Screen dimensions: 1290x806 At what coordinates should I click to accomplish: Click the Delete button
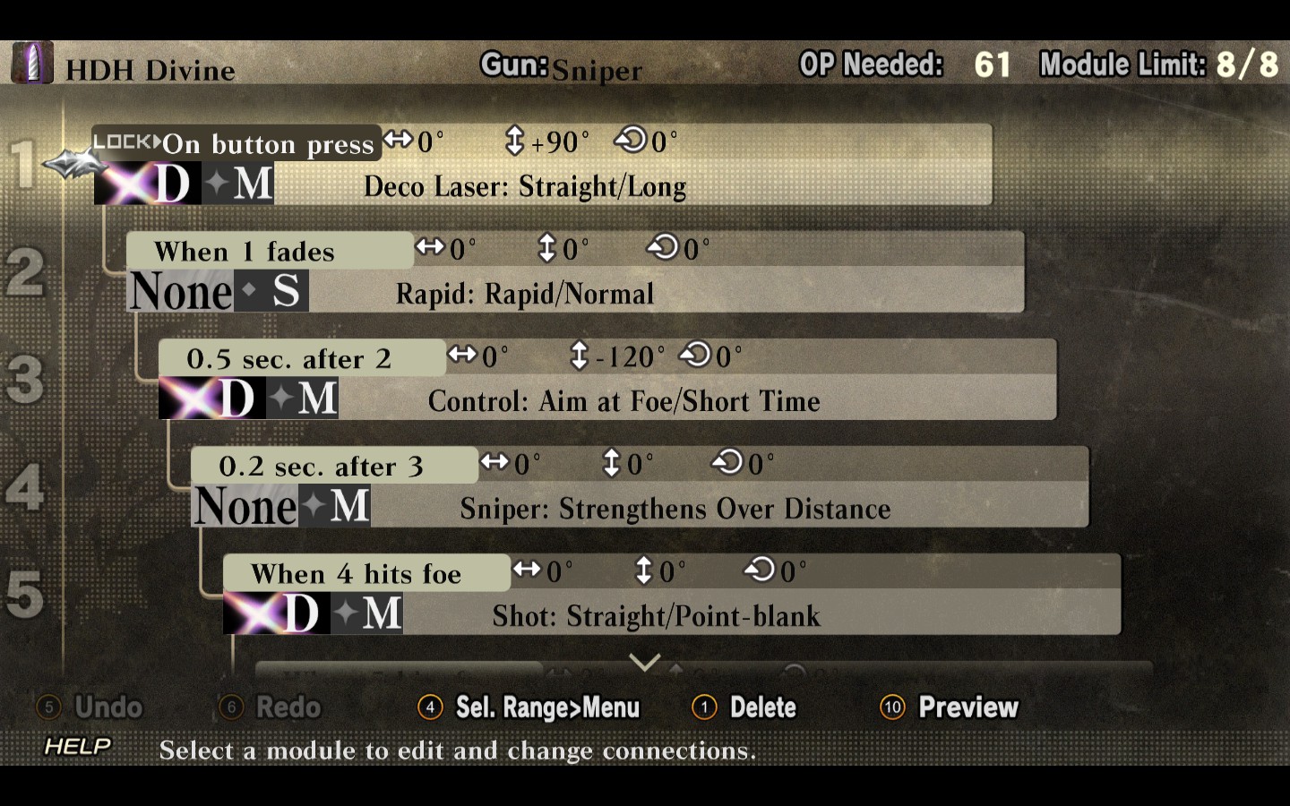coord(744,707)
